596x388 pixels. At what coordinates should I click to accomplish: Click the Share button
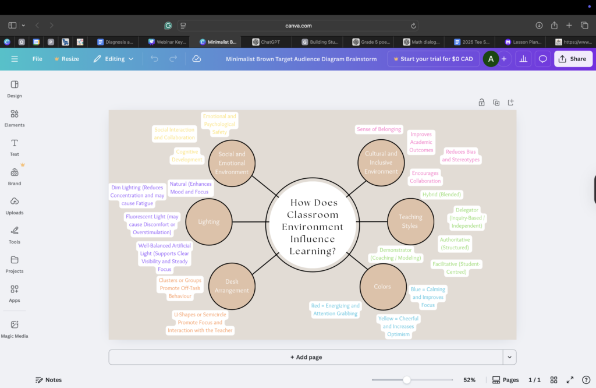click(573, 59)
